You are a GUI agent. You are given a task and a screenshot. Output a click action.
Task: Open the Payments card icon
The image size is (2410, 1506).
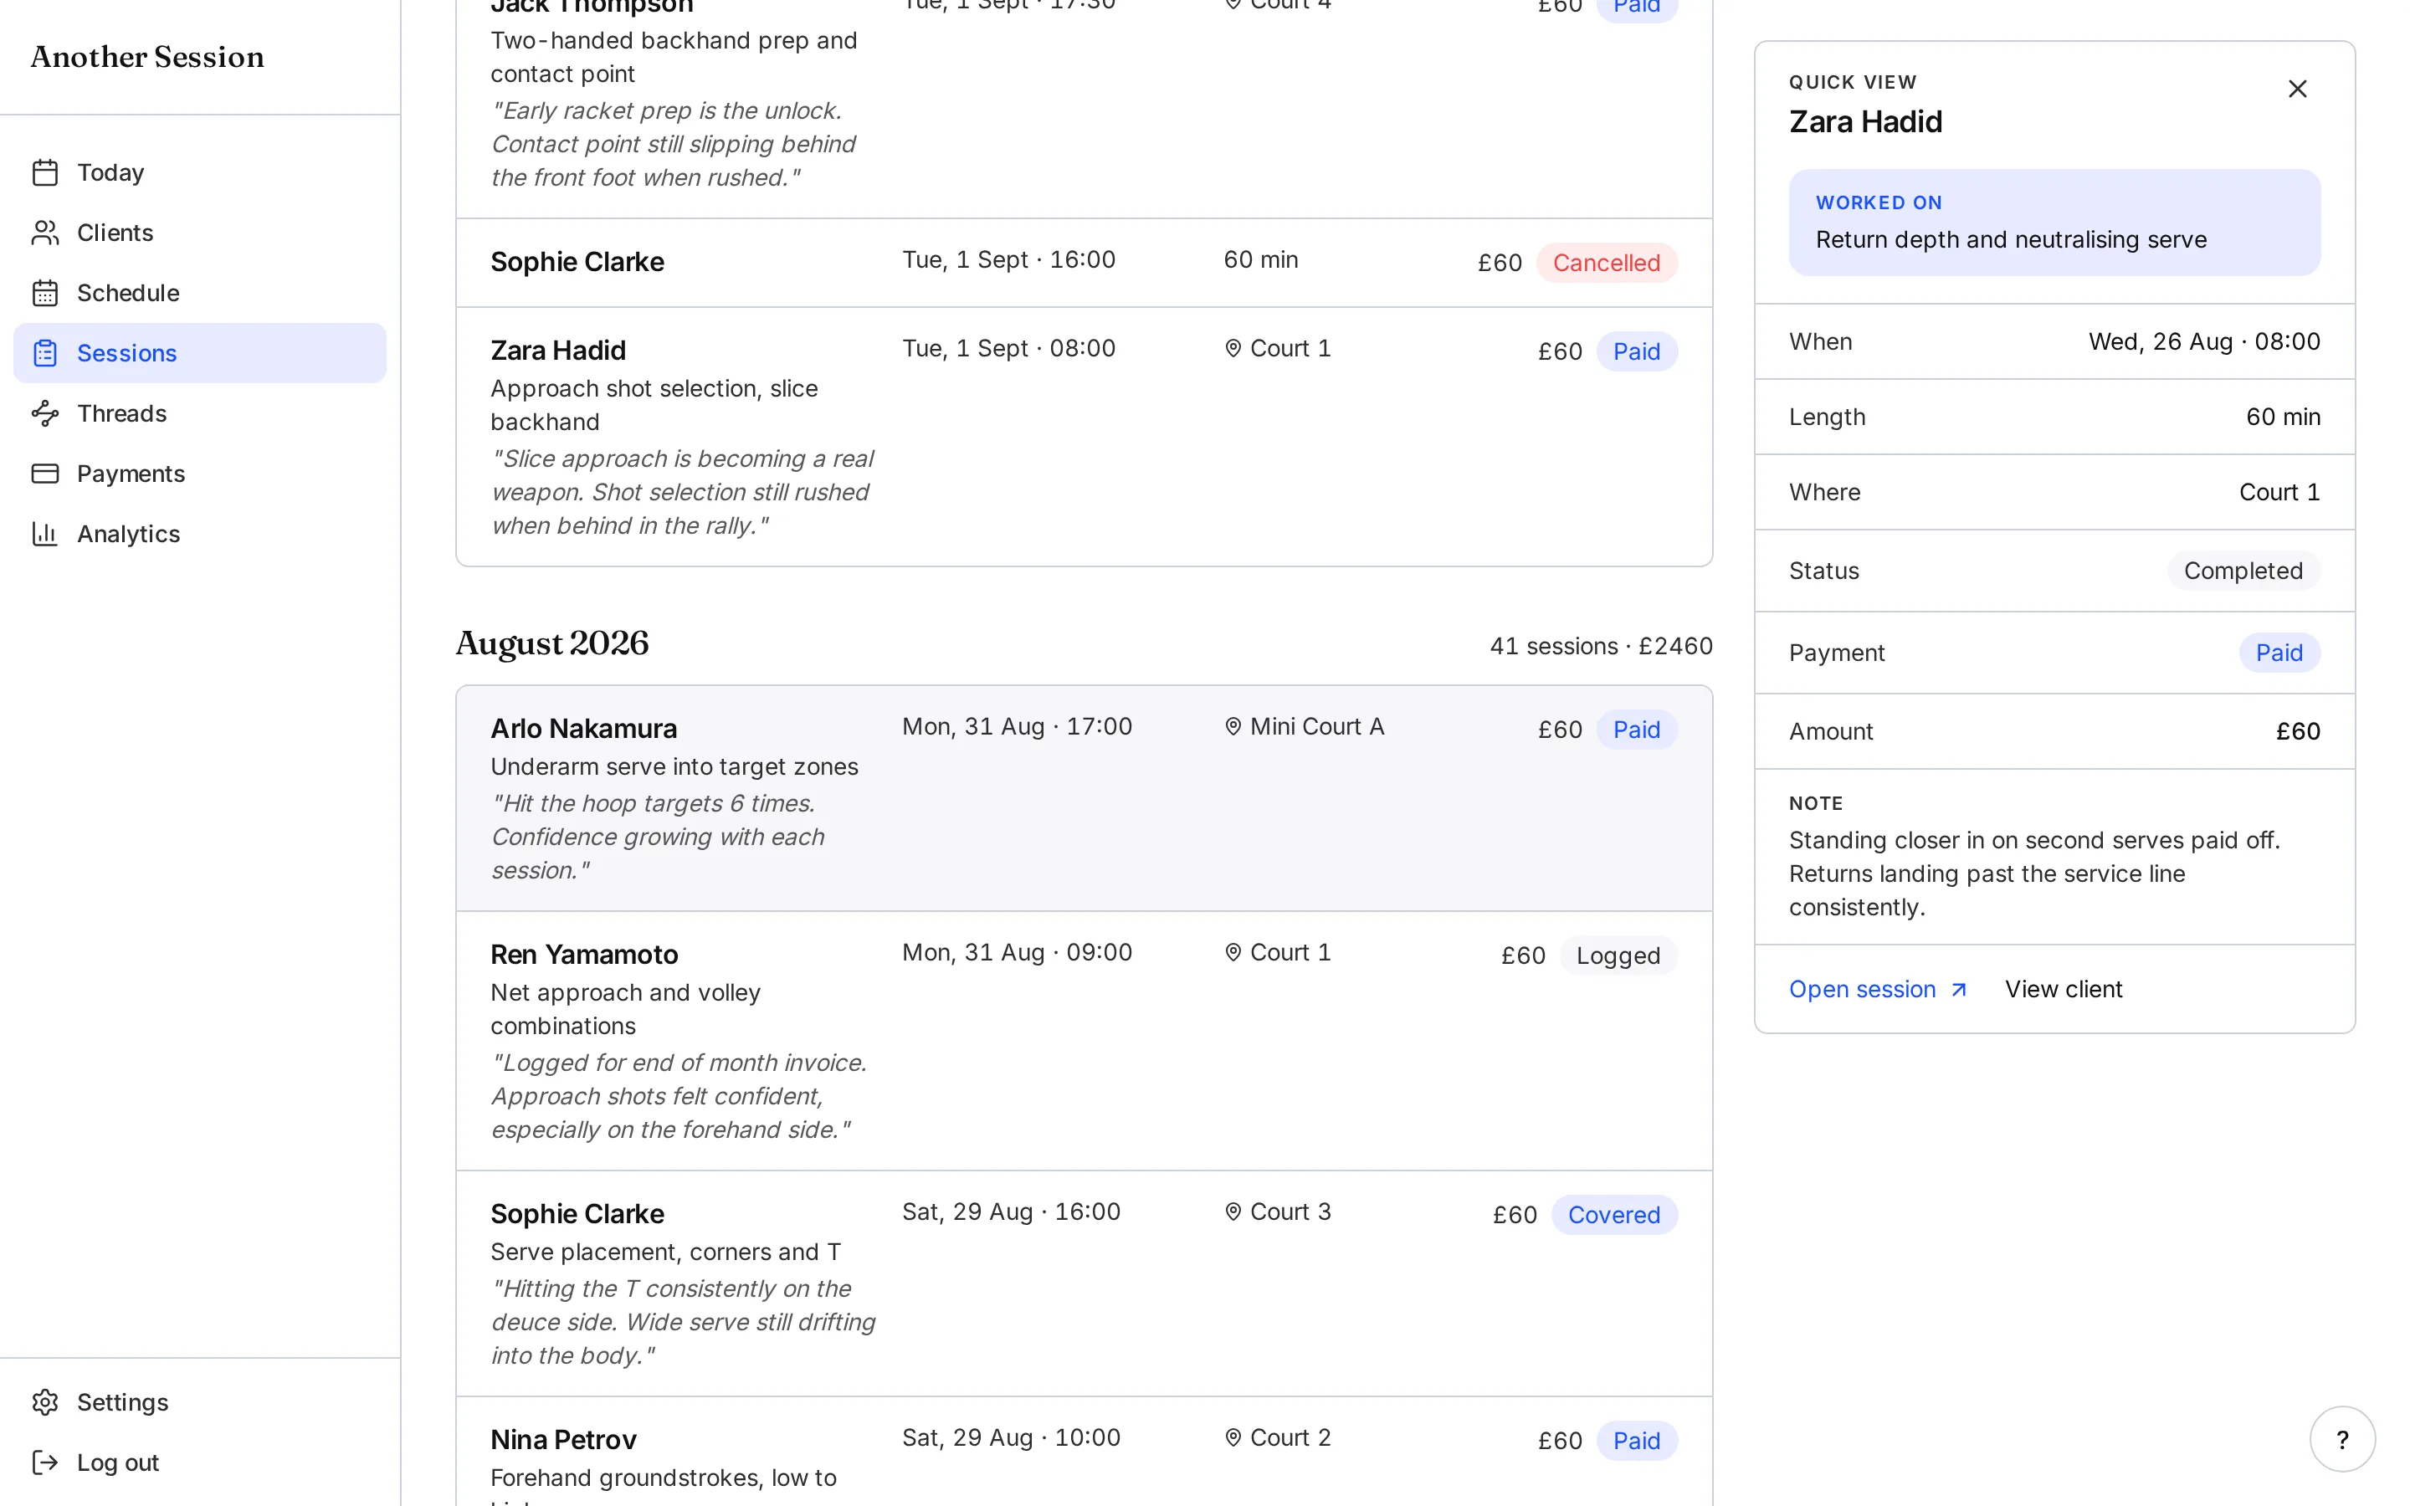pyautogui.click(x=45, y=473)
